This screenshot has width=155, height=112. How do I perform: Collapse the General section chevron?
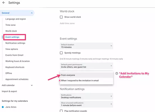(32, 13)
